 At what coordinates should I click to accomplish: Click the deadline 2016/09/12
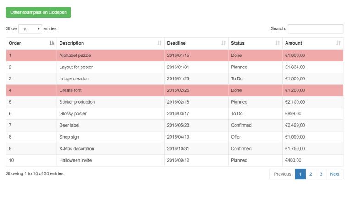pos(178,160)
